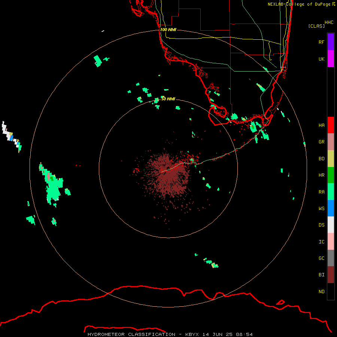Click the HR legend label
The height and width of the screenshot is (337, 337).
coord(321,175)
